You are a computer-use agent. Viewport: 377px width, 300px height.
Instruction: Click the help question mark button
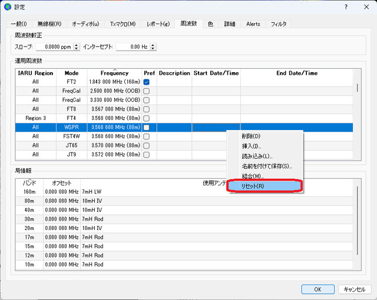(x=346, y=7)
